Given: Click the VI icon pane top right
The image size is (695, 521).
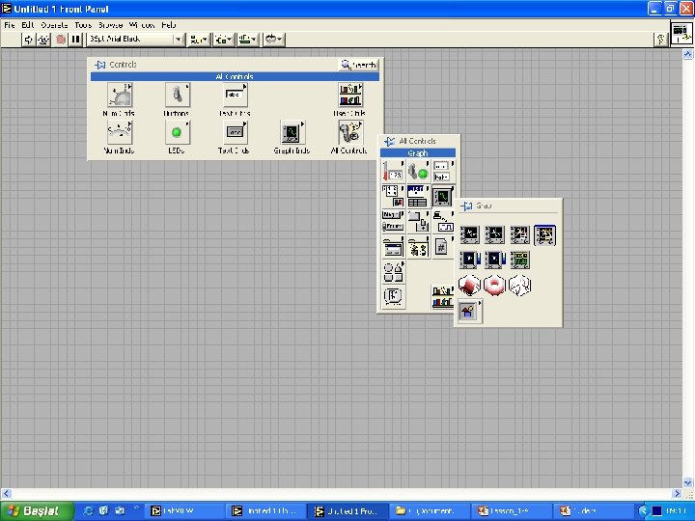Looking at the screenshot, I should [681, 34].
